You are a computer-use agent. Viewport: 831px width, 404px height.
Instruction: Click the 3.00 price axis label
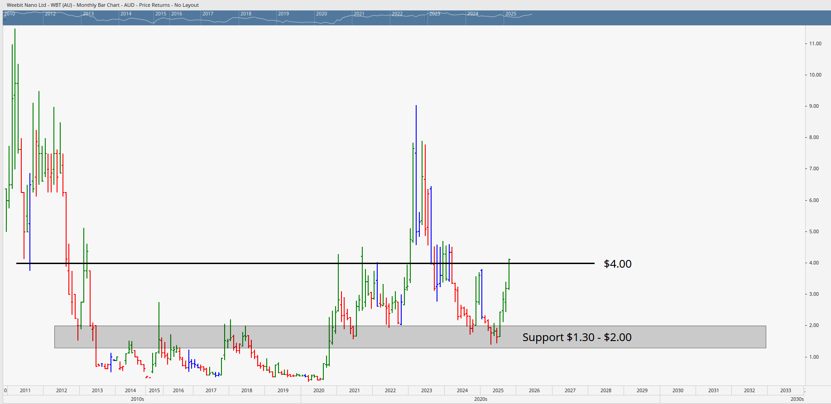tap(814, 294)
